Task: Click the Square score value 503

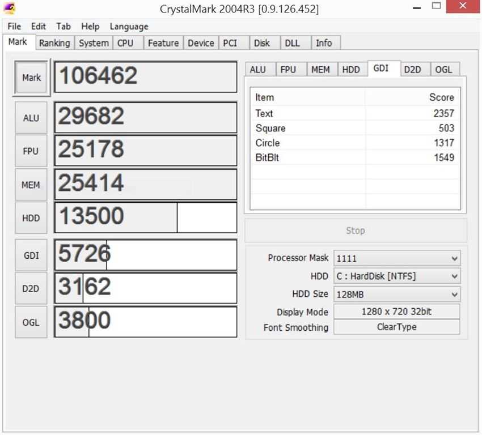Action: tap(446, 128)
